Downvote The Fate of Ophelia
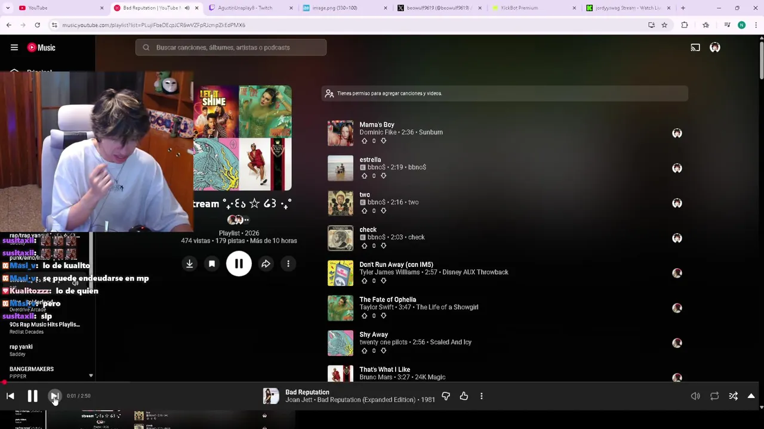 coord(383,316)
